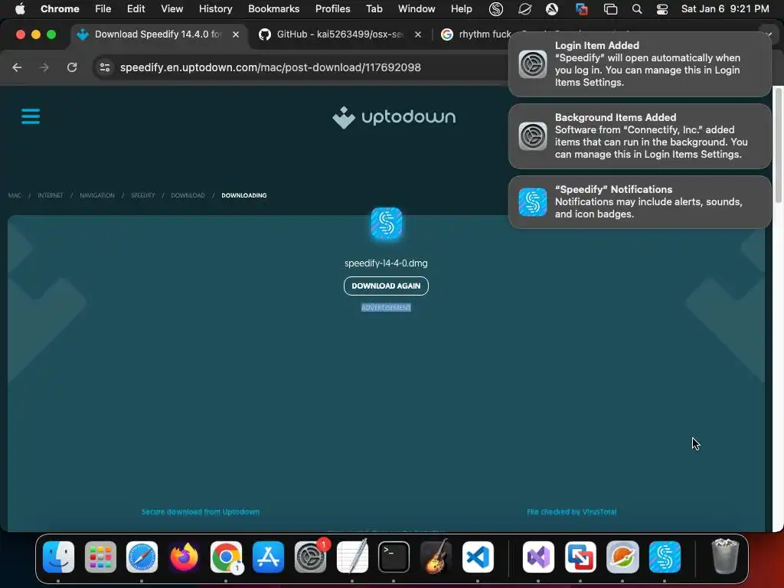The image size is (784, 588).
Task: Open the Profiles menu
Action: [x=332, y=9]
